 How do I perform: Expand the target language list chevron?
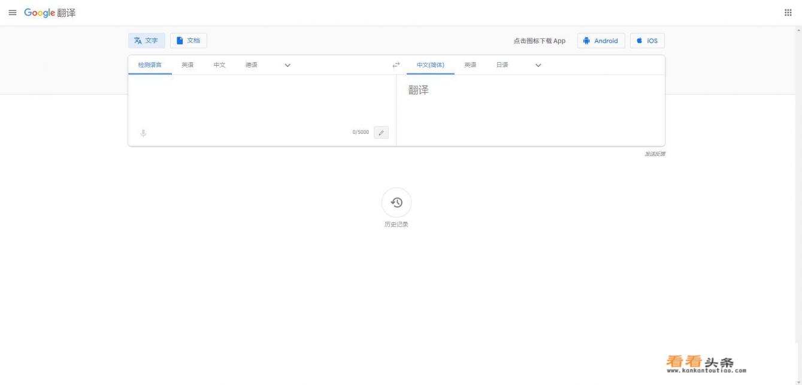[538, 65]
